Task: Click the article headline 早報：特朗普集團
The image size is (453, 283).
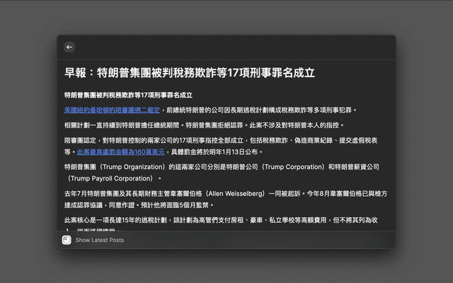Action: click(189, 73)
